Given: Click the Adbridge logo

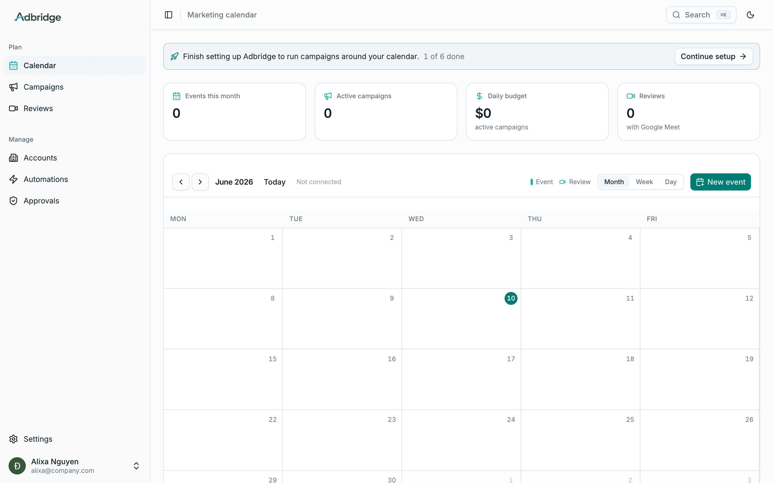Looking at the screenshot, I should 38,17.
